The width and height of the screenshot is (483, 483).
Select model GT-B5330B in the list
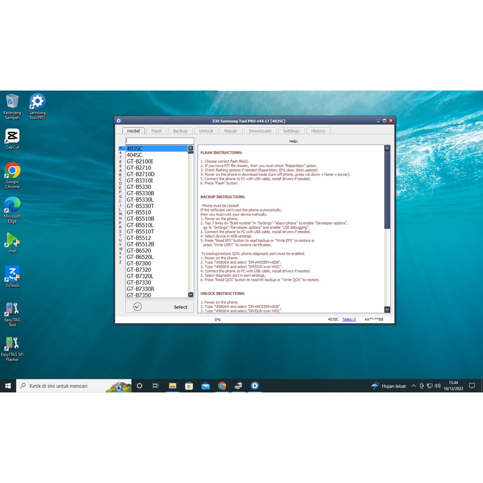pos(157,193)
